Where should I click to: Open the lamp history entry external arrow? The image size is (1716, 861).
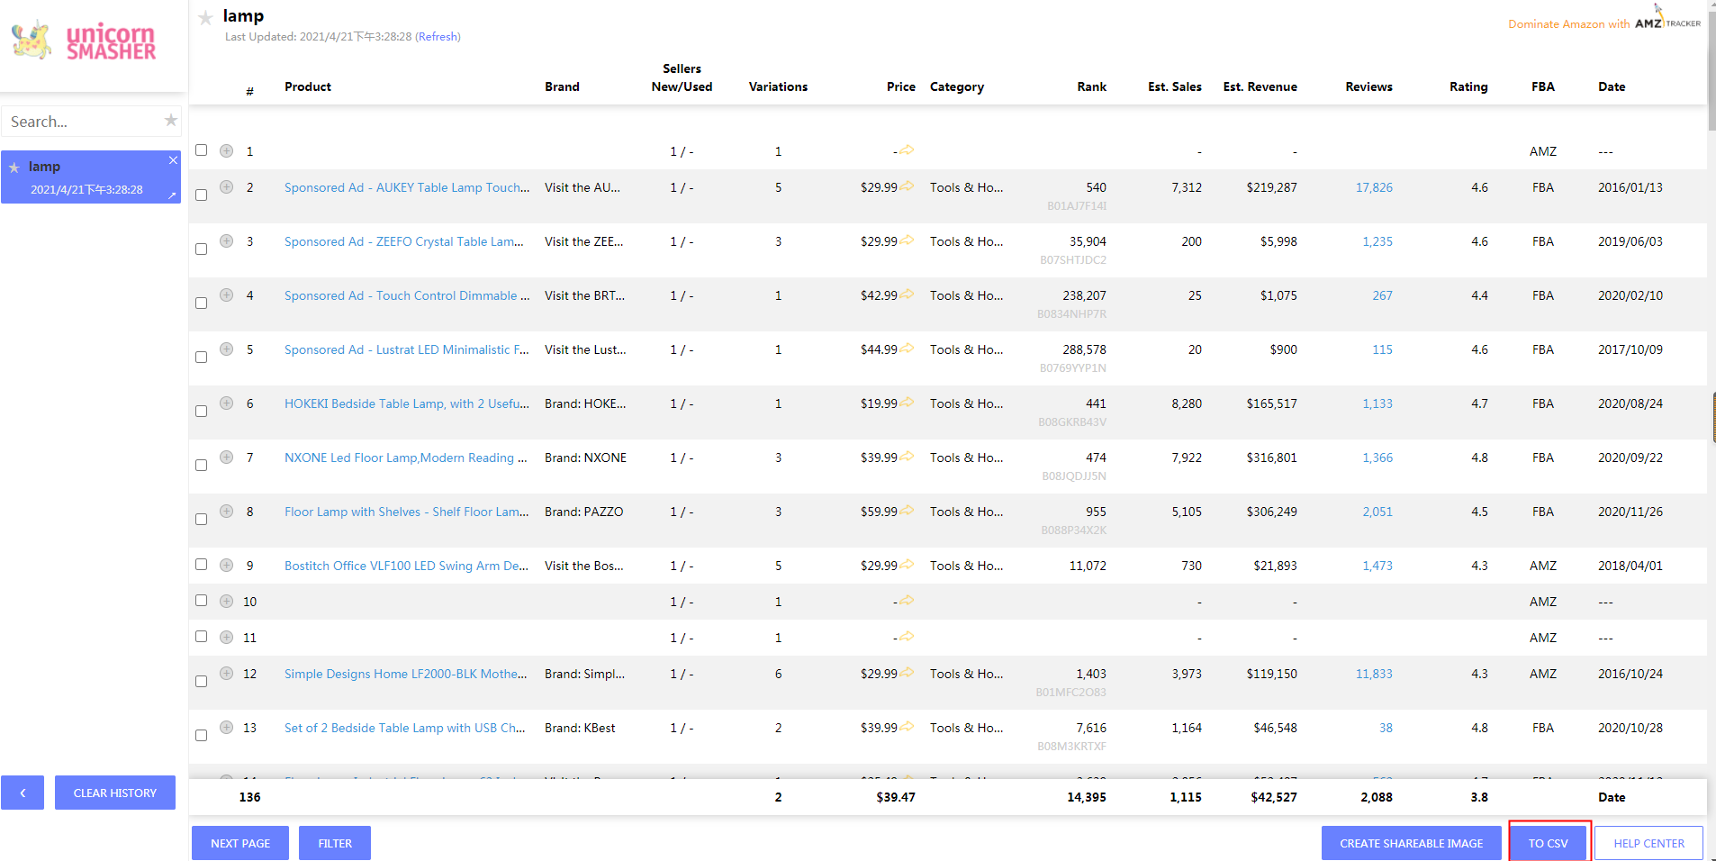point(172,194)
